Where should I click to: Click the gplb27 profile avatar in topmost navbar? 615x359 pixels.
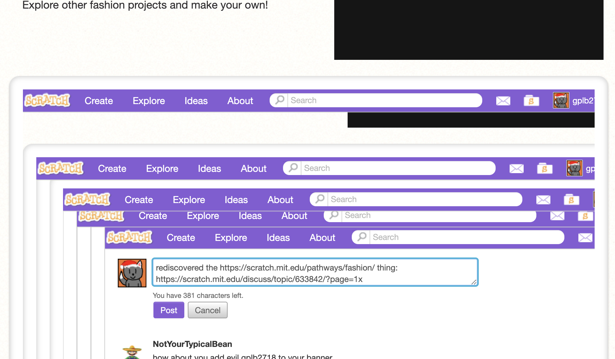coord(561,101)
